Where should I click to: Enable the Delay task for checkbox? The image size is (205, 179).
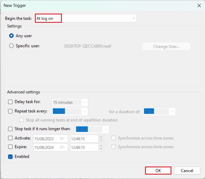pyautogui.click(x=10, y=102)
